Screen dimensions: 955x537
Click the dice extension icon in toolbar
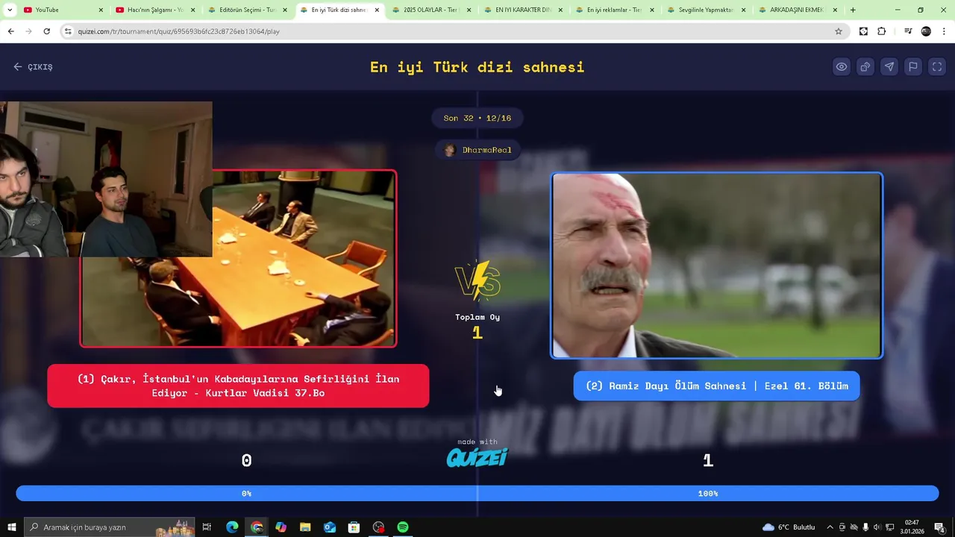click(x=863, y=31)
